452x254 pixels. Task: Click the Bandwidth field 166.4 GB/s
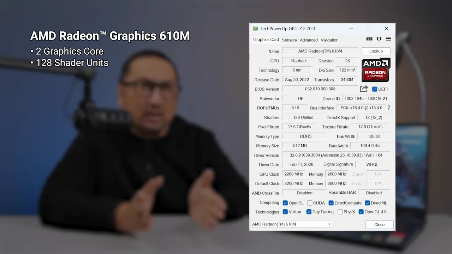[x=370, y=146]
